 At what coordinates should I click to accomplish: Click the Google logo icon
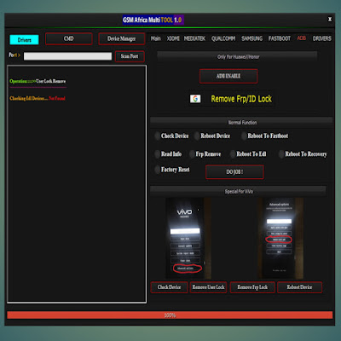[195, 99]
